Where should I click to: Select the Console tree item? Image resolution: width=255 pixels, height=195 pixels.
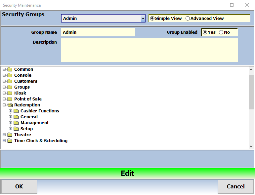point(23,75)
